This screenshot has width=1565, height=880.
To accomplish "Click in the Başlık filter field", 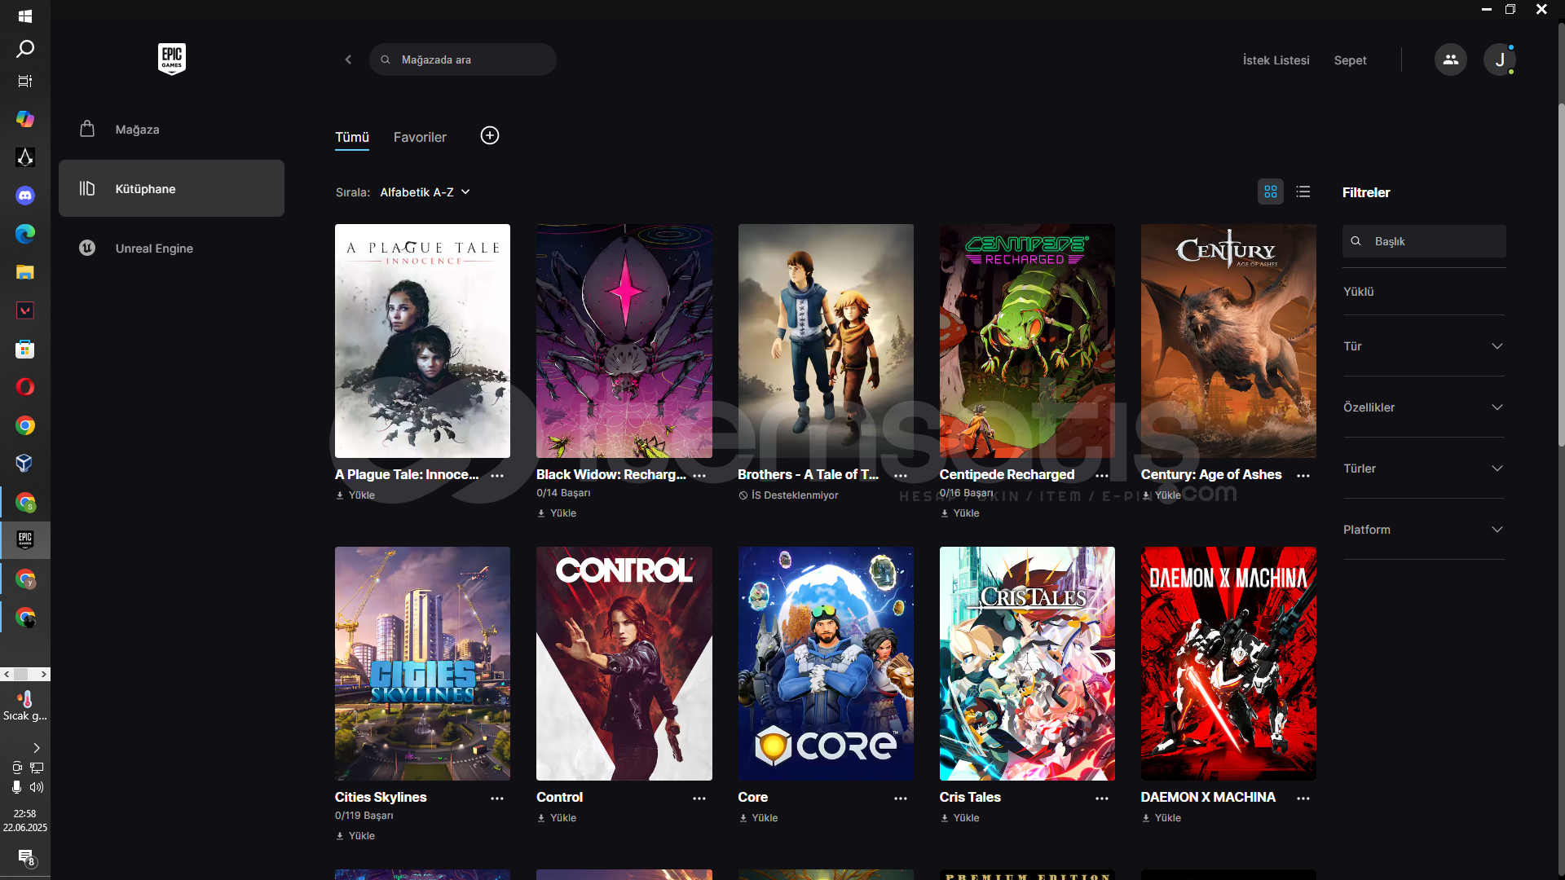I will [x=1424, y=241].
